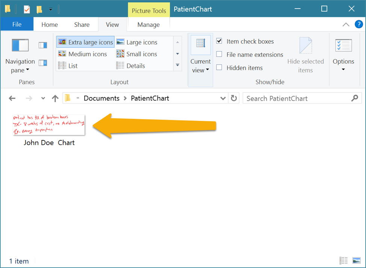Click Hide selected items button
The image size is (366, 268).
[x=306, y=55]
